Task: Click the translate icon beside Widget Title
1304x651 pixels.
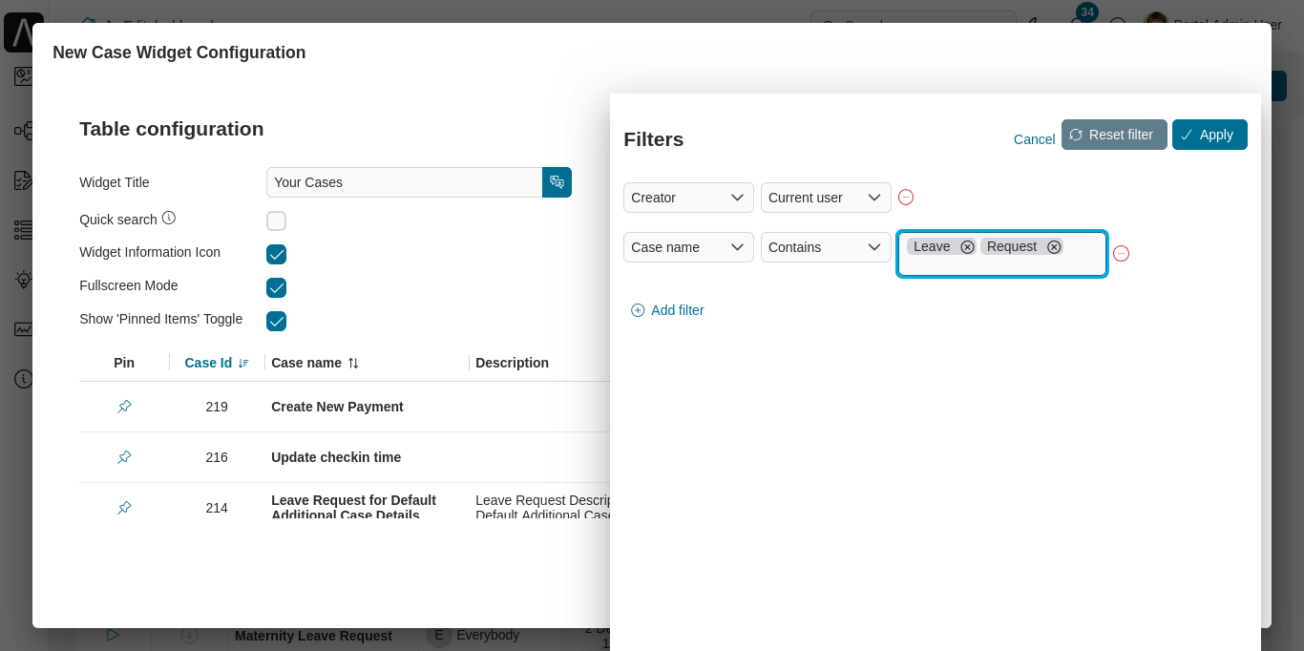Action: [x=557, y=181]
